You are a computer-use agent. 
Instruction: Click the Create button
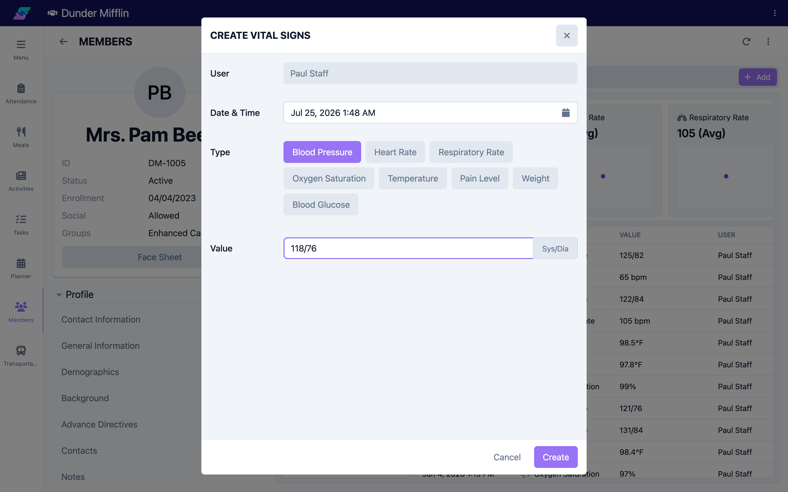555,457
